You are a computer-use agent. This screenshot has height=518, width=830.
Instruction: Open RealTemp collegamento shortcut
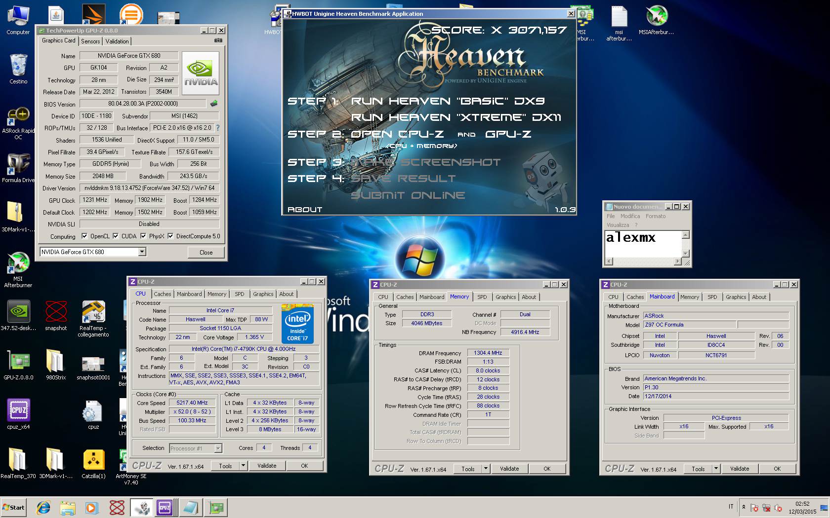[x=93, y=319]
